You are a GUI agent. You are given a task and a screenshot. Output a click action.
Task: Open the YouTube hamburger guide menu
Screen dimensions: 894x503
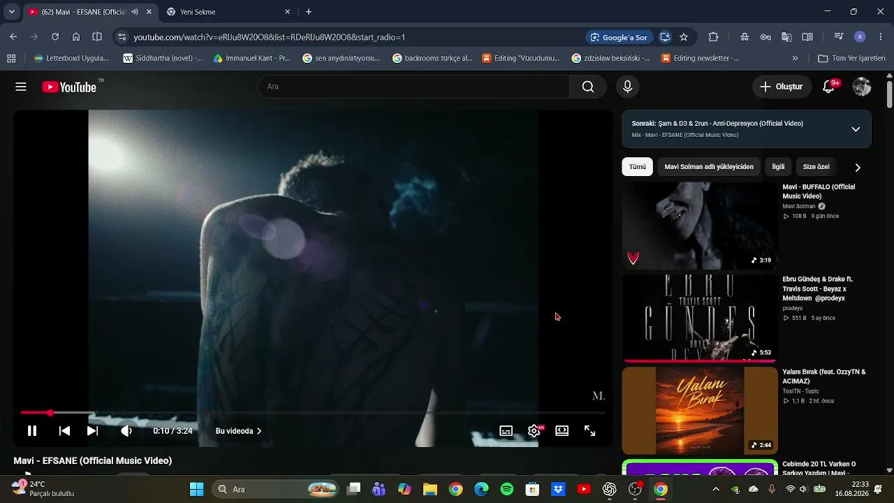pos(21,87)
